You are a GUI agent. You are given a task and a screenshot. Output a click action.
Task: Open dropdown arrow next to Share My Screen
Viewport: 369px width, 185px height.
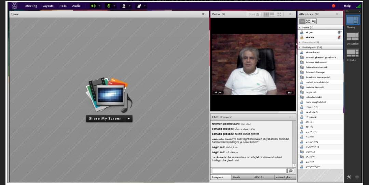[128, 119]
